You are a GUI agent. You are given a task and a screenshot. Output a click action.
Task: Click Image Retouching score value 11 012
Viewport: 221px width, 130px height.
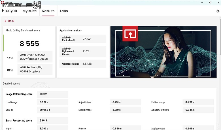(52, 94)
